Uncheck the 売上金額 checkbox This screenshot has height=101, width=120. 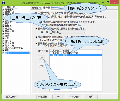tap(3, 43)
